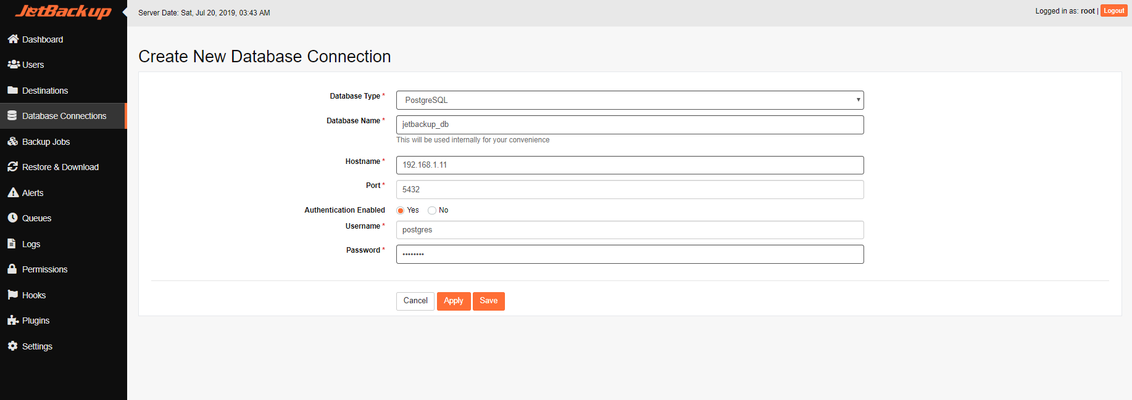The width and height of the screenshot is (1132, 400).
Task: Click the Alerts warning triangle icon
Action: (13, 192)
